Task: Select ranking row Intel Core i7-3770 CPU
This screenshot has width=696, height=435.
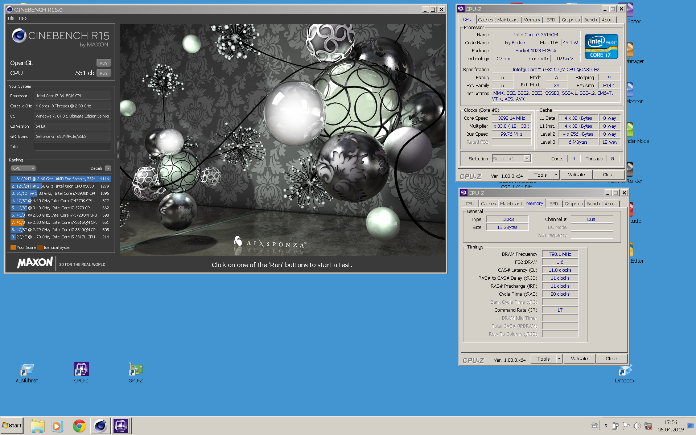Action: tap(61, 208)
